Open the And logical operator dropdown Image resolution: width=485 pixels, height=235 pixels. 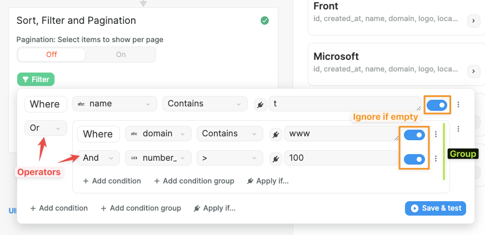[x=98, y=158]
